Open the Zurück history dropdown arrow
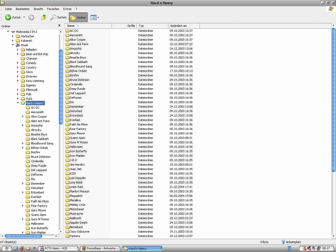Viewport: 336px width, 252px height. [x=24, y=17]
